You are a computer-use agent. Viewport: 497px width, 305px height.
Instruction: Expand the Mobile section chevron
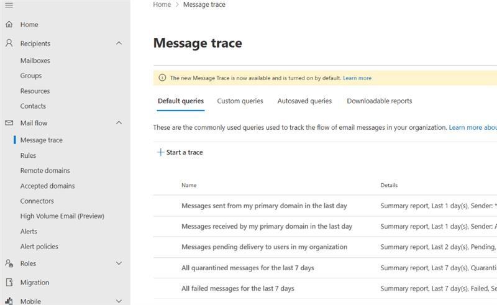[119, 301]
